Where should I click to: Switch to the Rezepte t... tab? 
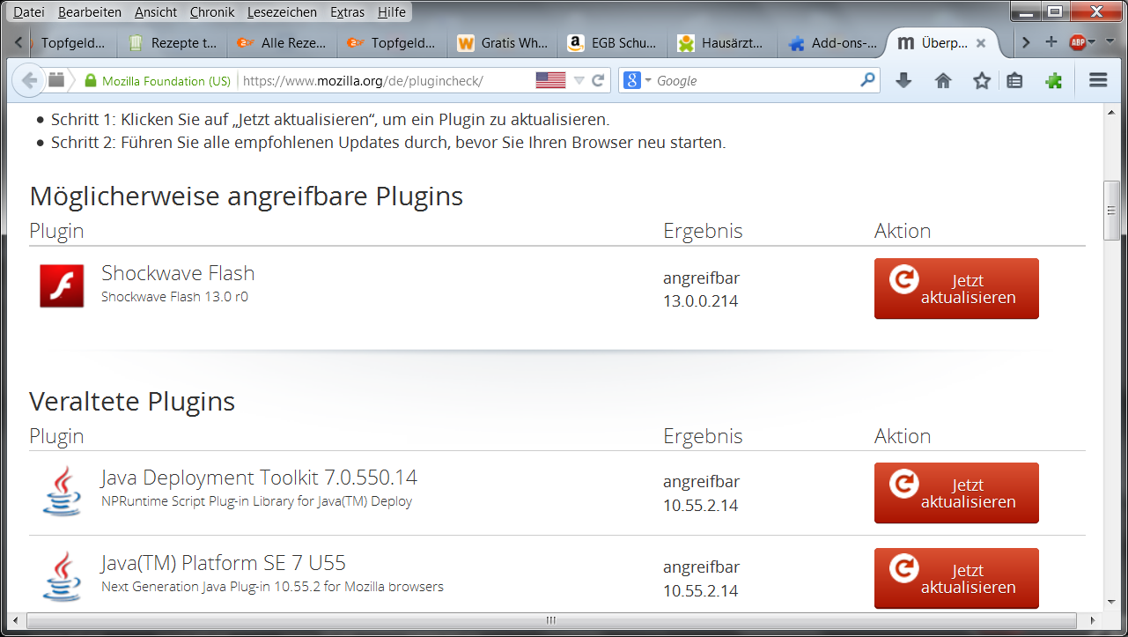(x=173, y=42)
